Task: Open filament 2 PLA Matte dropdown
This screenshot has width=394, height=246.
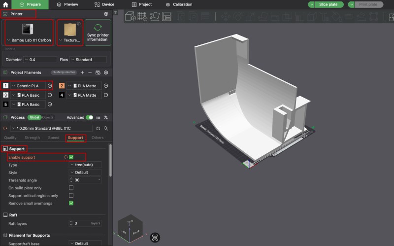Action: pyautogui.click(x=84, y=86)
